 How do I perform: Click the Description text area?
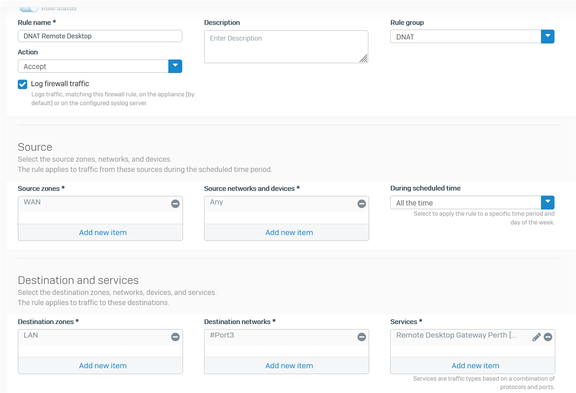[x=286, y=47]
